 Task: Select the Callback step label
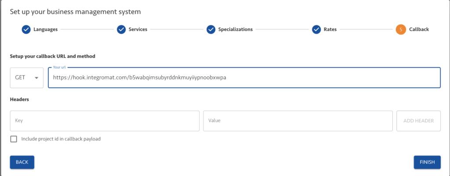tap(419, 29)
